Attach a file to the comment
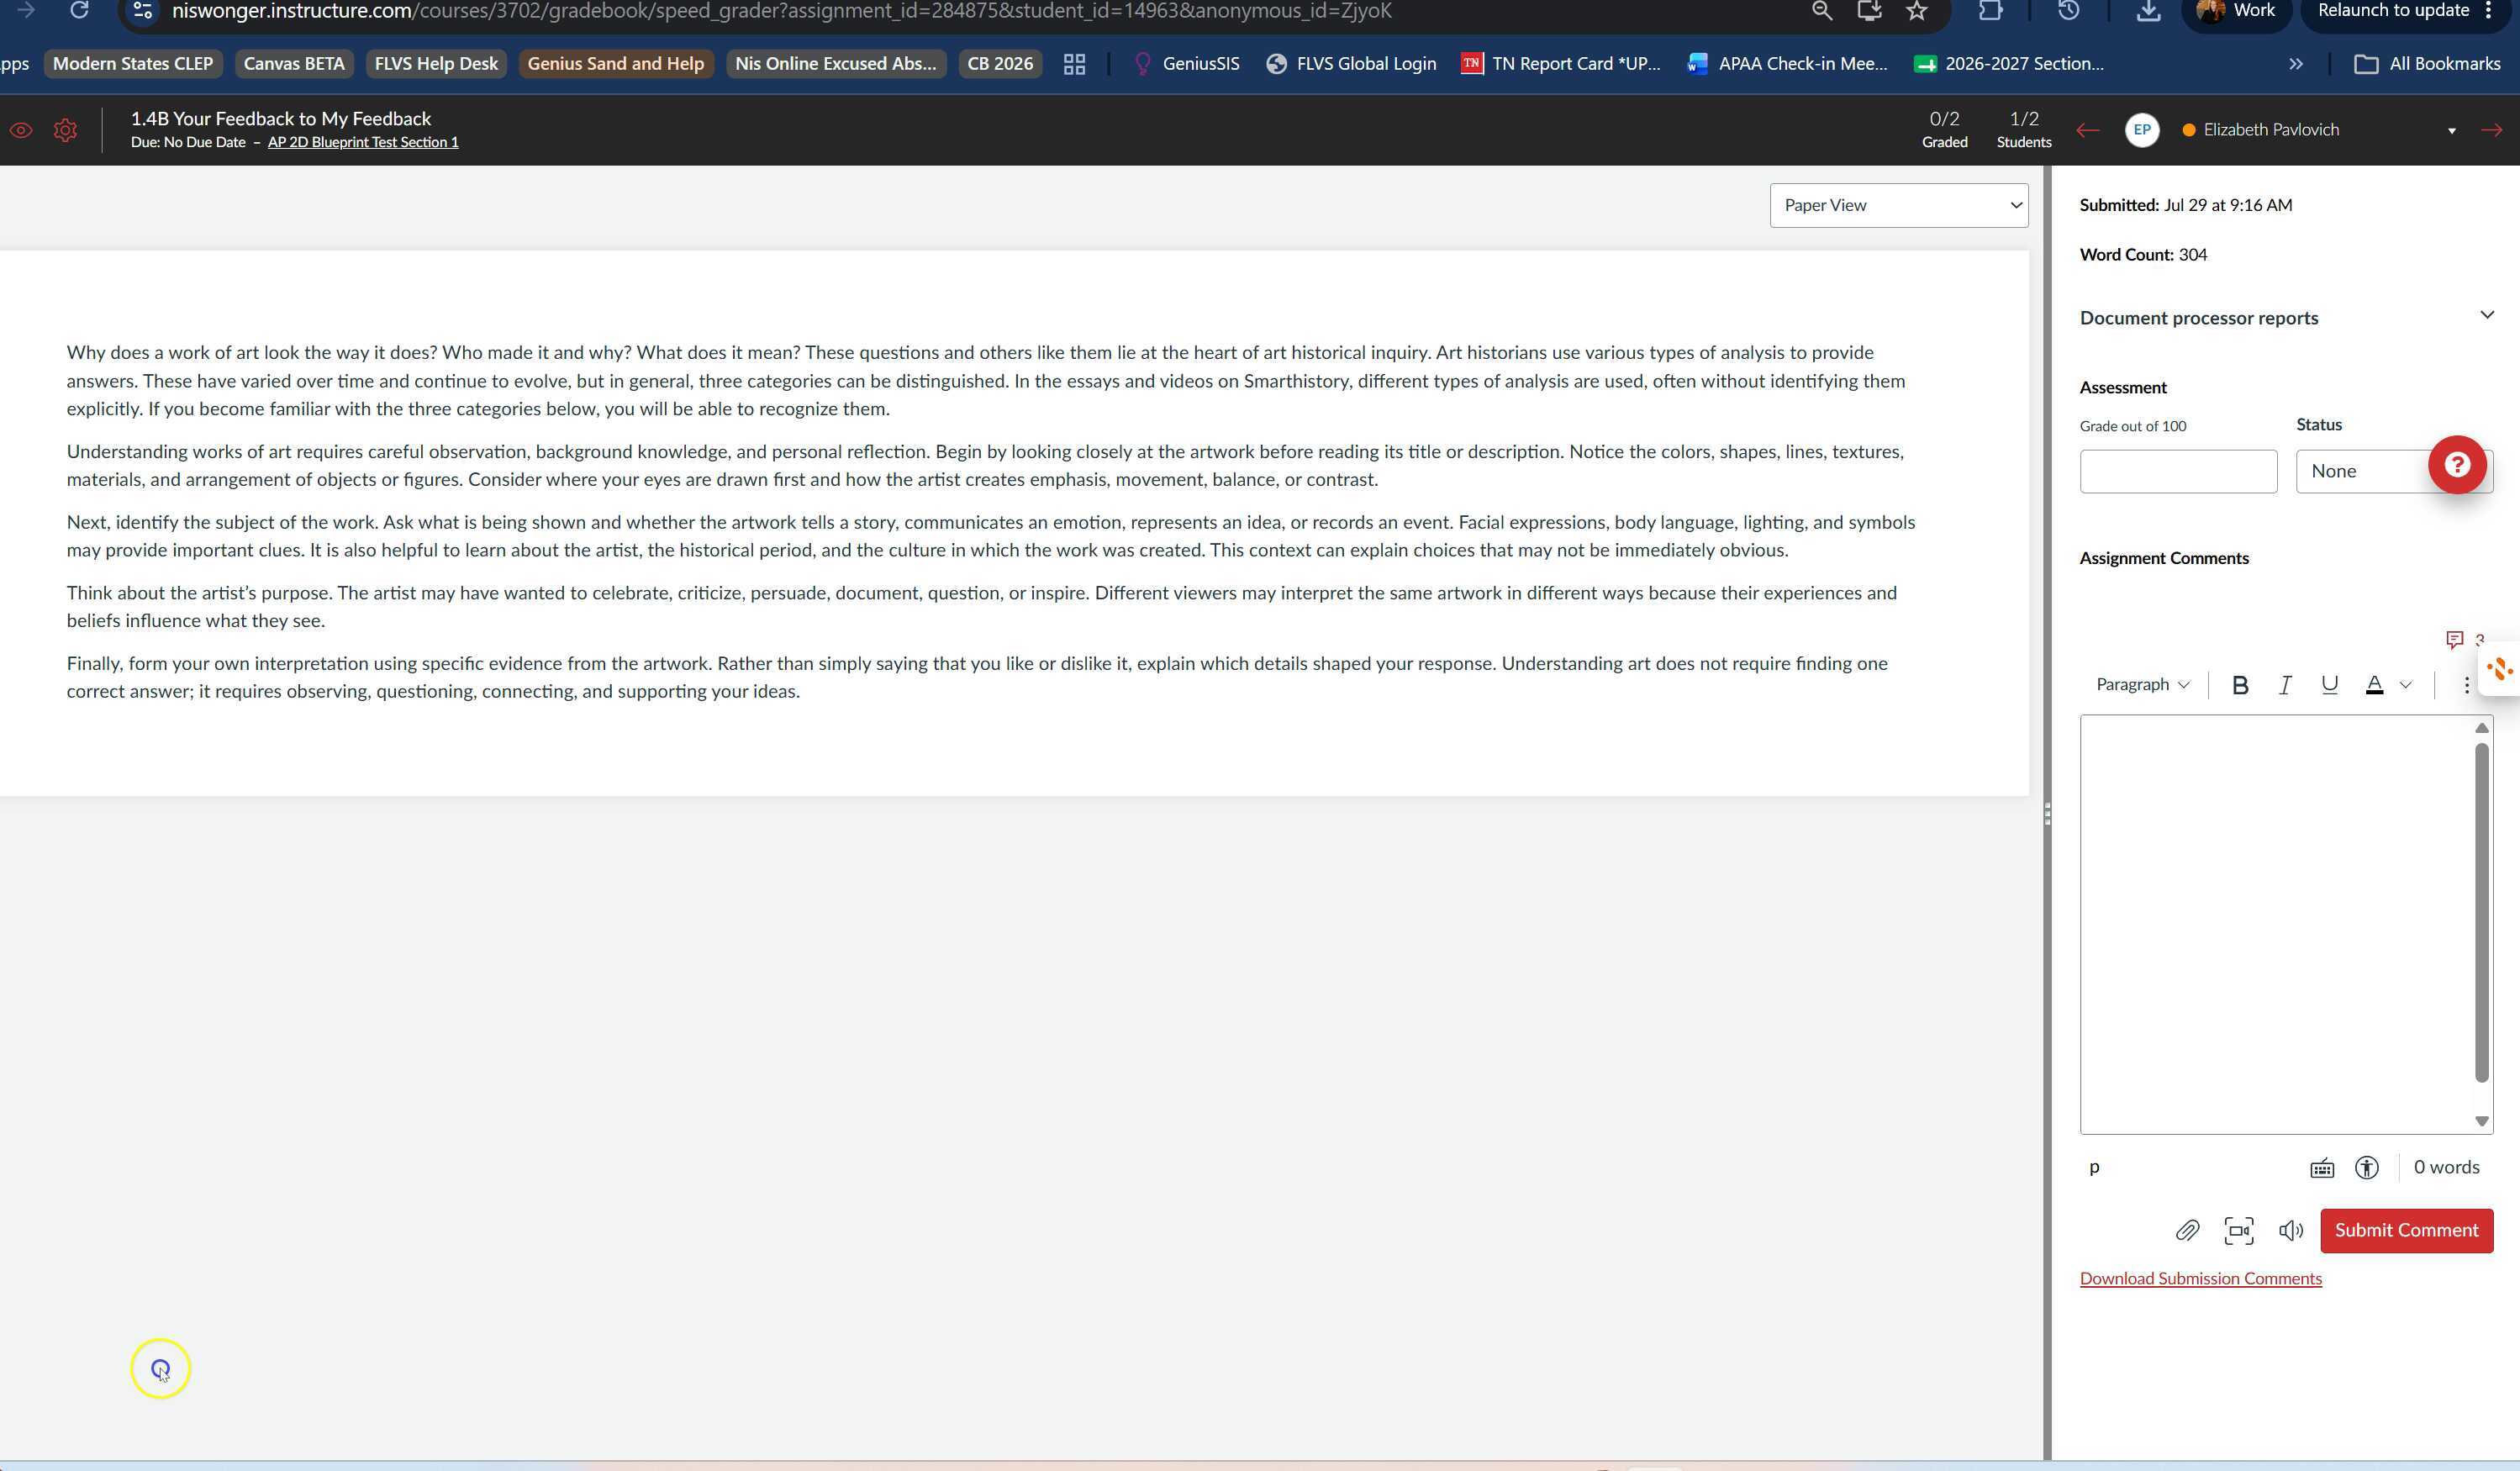The image size is (2520, 1471). click(x=2187, y=1231)
